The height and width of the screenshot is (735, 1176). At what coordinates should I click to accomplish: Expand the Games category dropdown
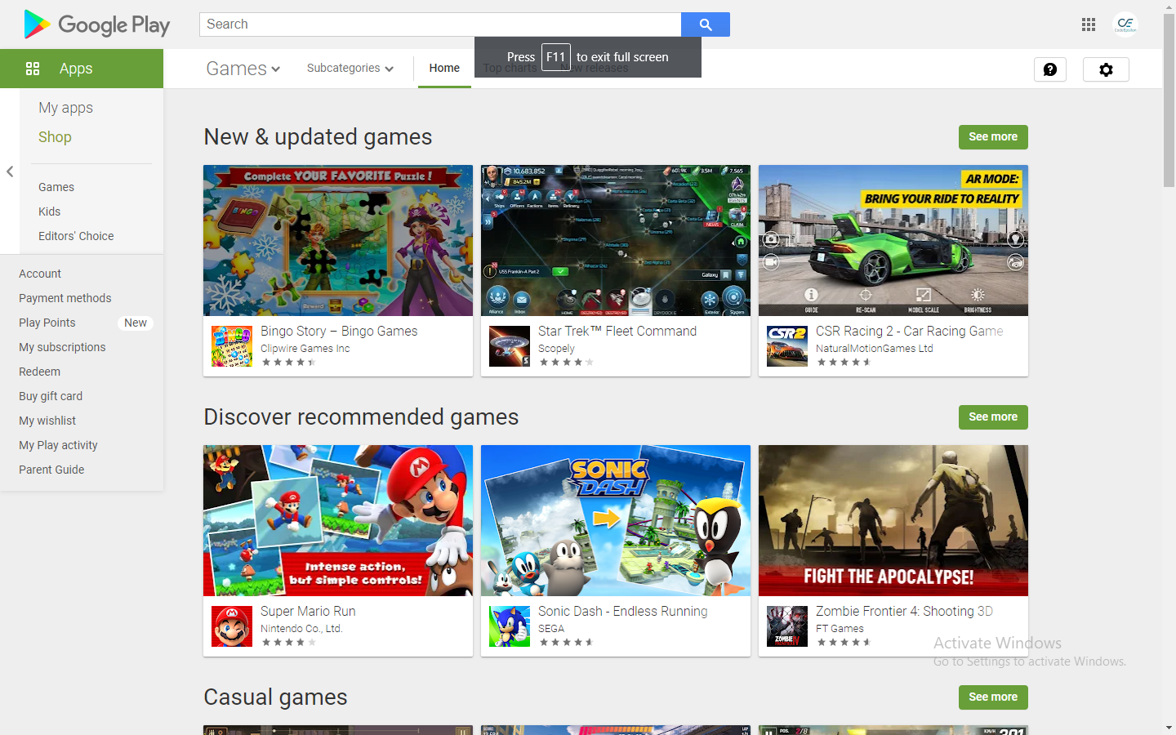pyautogui.click(x=243, y=69)
